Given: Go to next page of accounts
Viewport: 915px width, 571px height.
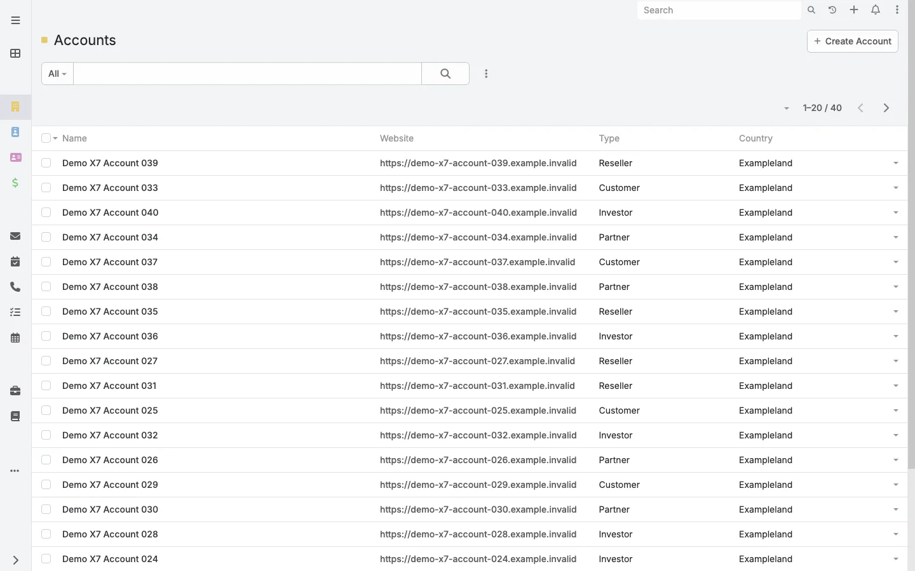Looking at the screenshot, I should (x=886, y=108).
